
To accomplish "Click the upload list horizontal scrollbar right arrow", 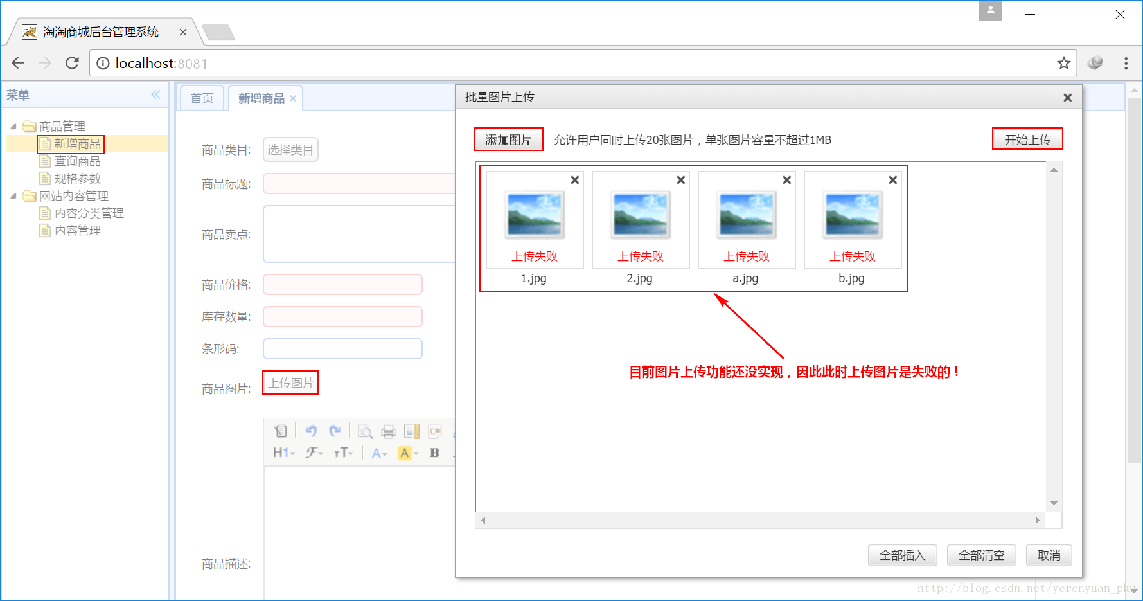I will (x=1038, y=521).
